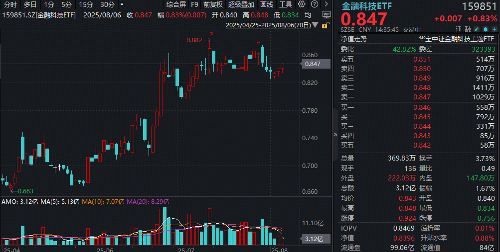The height and width of the screenshot is (252, 500).
Task: Click the 通 indicator icon
Action: click(x=459, y=29)
